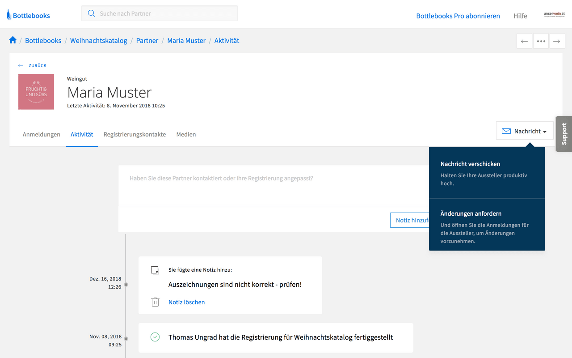
Task: Open Aktivität breadcrumb link
Action: pos(227,40)
